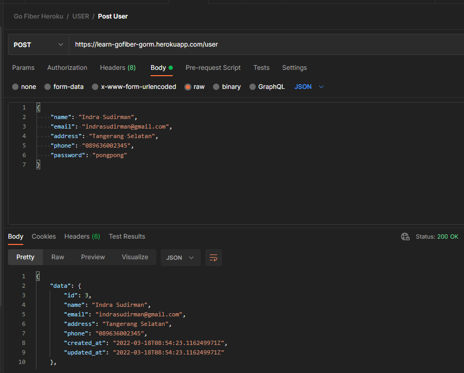Switch to the Params tab
The image size is (464, 373).
click(x=23, y=68)
